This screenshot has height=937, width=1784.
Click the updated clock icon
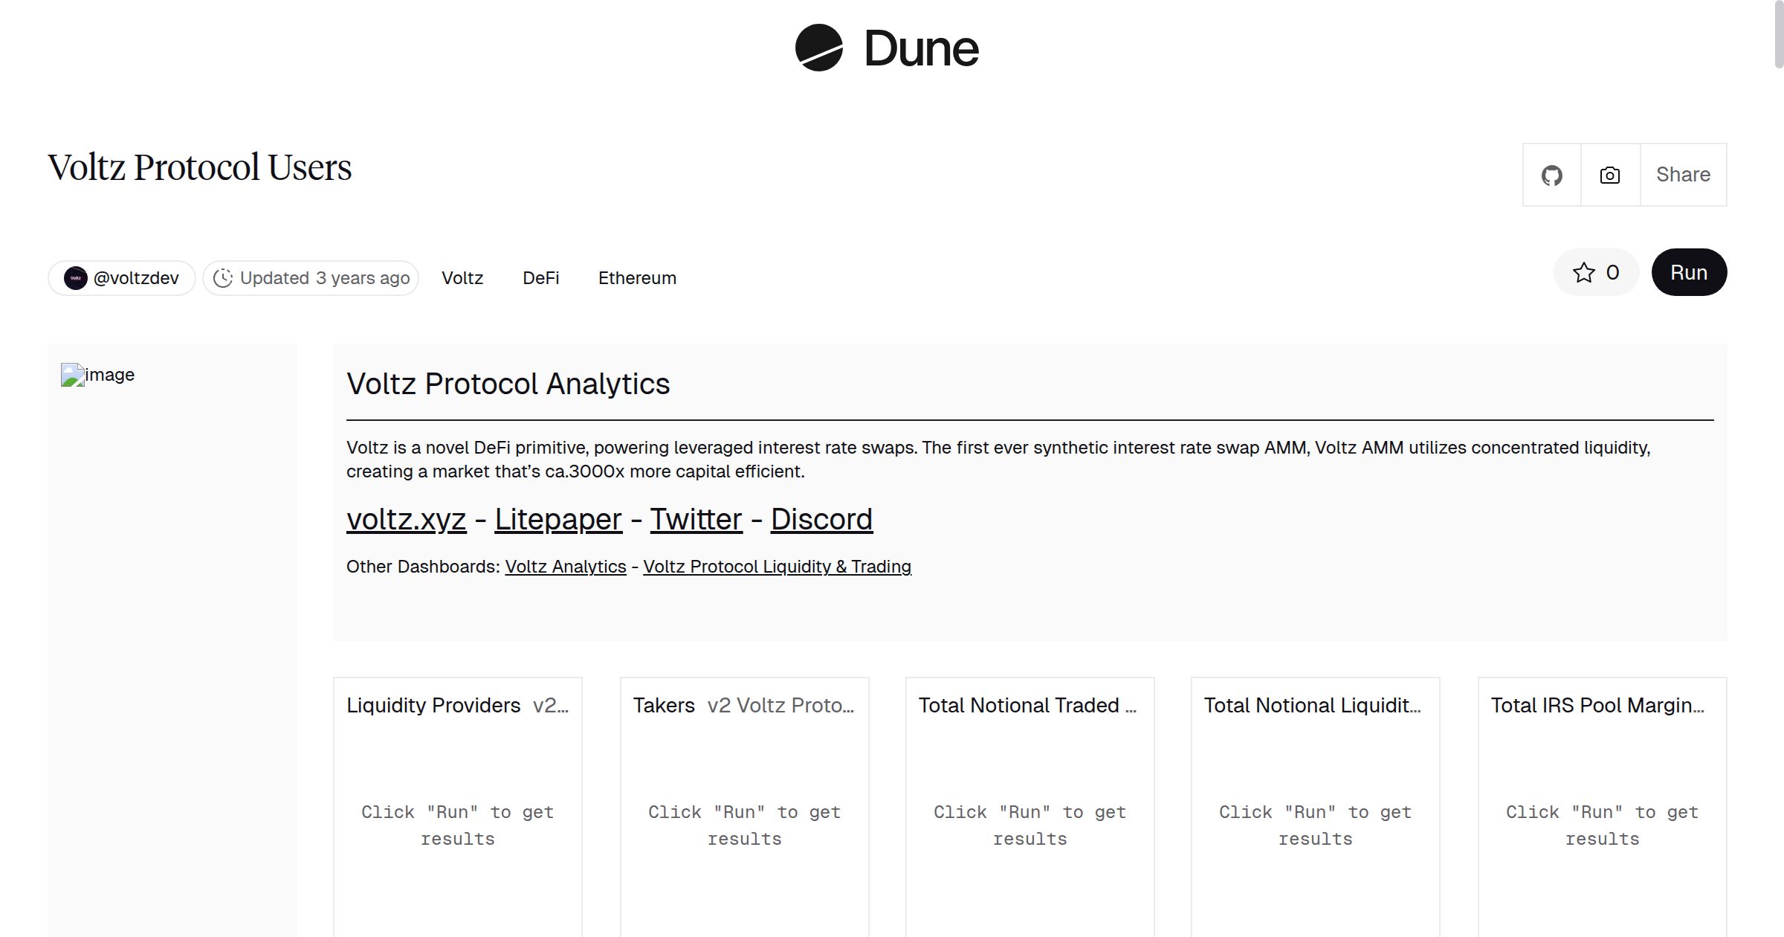point(223,278)
